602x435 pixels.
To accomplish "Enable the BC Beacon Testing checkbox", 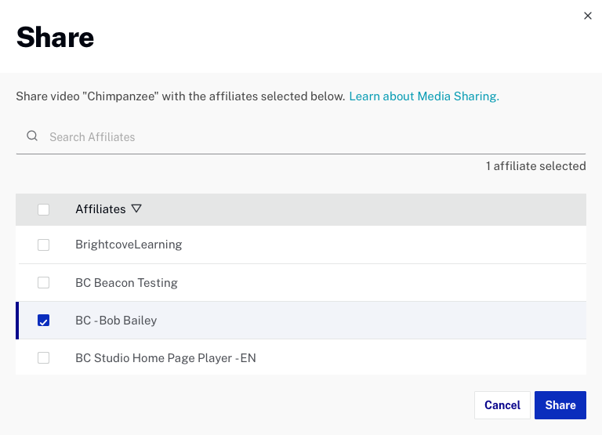I will click(x=44, y=282).
